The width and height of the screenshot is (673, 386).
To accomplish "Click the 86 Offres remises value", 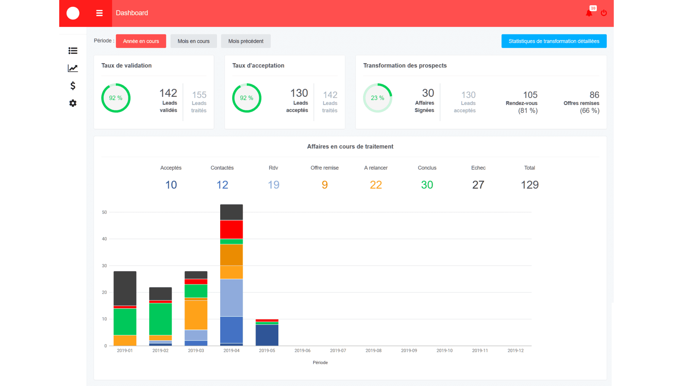I will (594, 95).
